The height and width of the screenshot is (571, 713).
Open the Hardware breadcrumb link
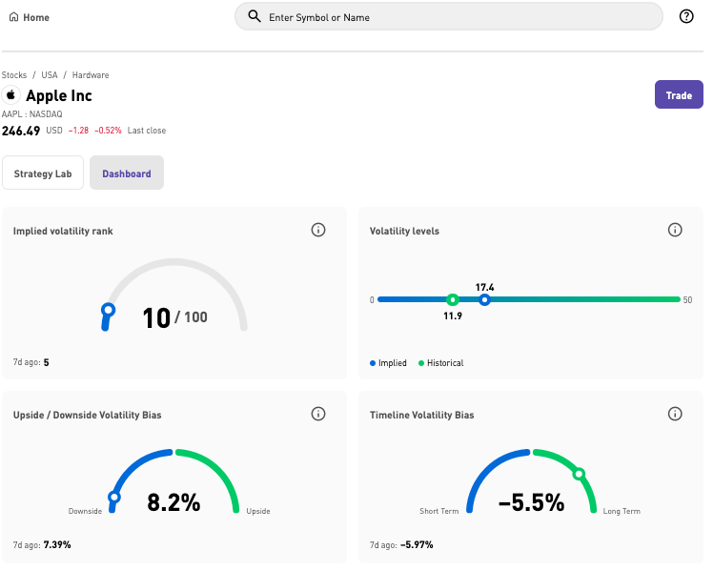(x=91, y=74)
